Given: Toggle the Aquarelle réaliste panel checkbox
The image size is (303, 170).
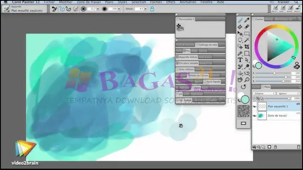Looking at the screenshot, I should click(x=178, y=57).
